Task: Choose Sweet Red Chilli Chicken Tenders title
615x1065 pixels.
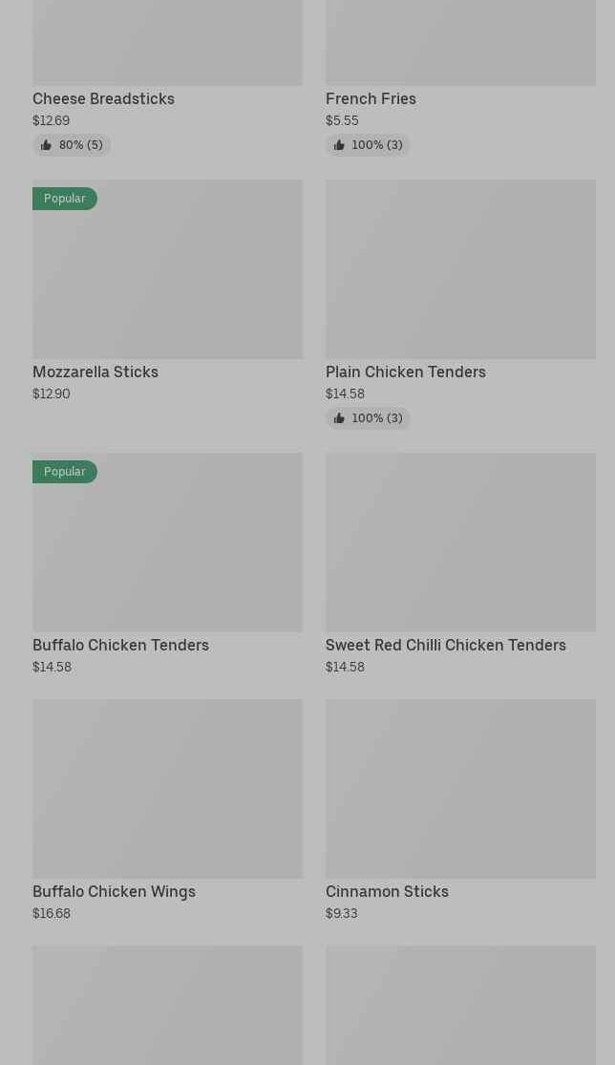Action: 445,646
